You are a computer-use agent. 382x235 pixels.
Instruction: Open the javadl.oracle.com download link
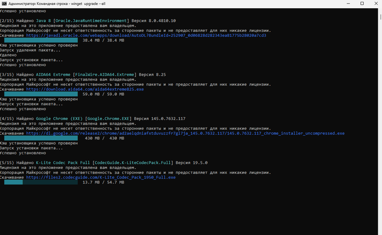(146, 35)
